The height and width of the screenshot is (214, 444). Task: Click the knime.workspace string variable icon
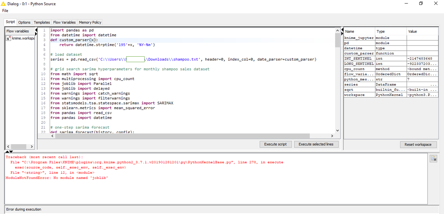click(9, 38)
